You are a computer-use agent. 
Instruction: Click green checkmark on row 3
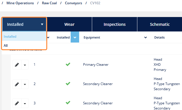click(x=68, y=103)
